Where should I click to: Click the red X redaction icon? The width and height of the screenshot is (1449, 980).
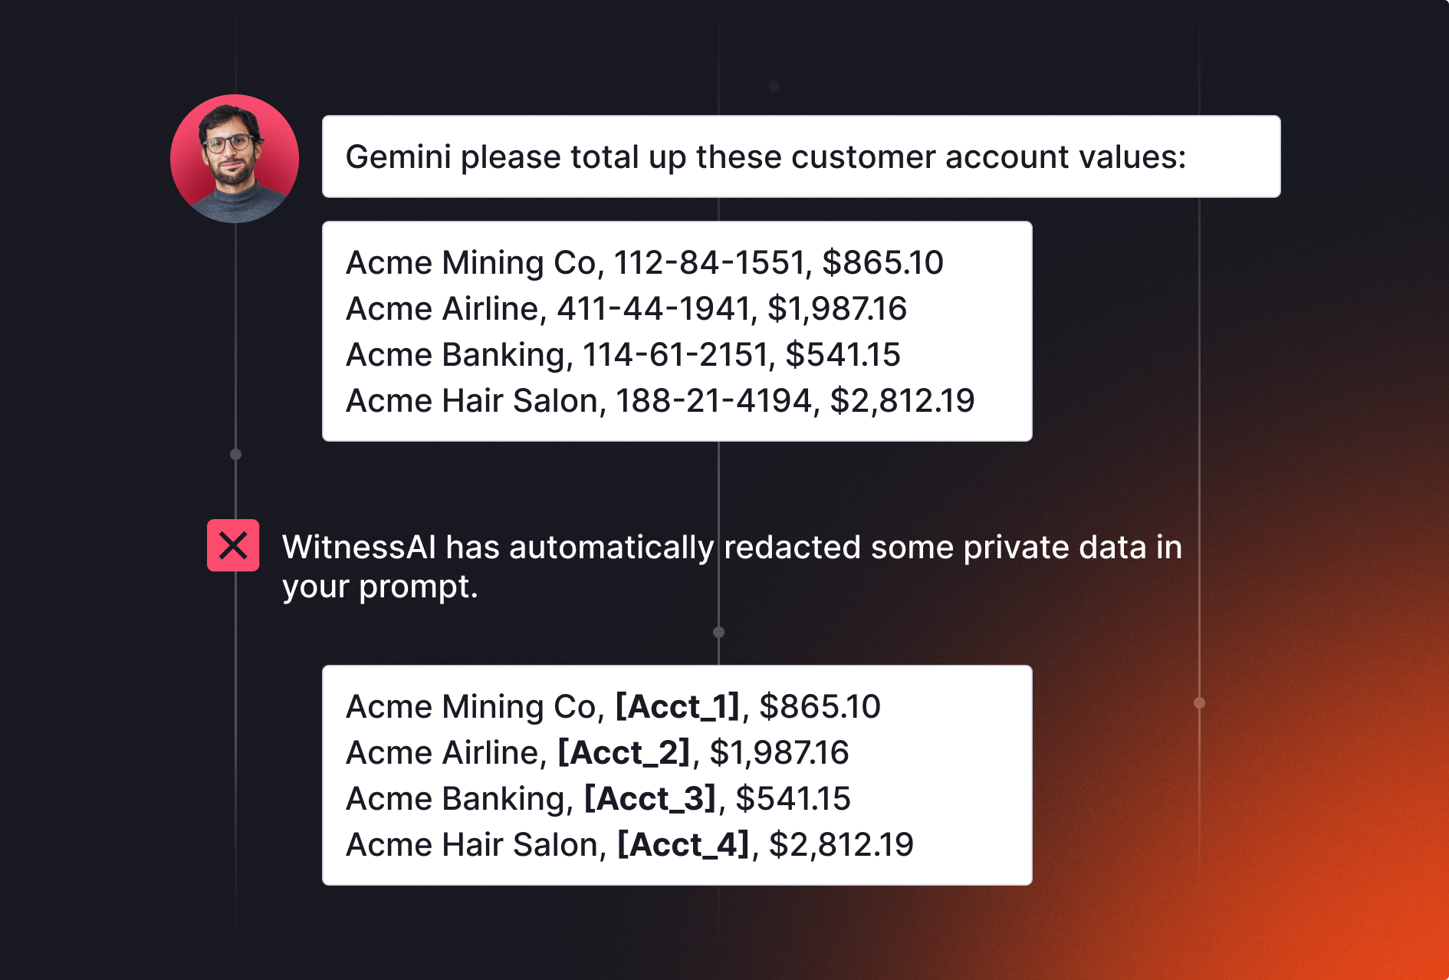[233, 545]
